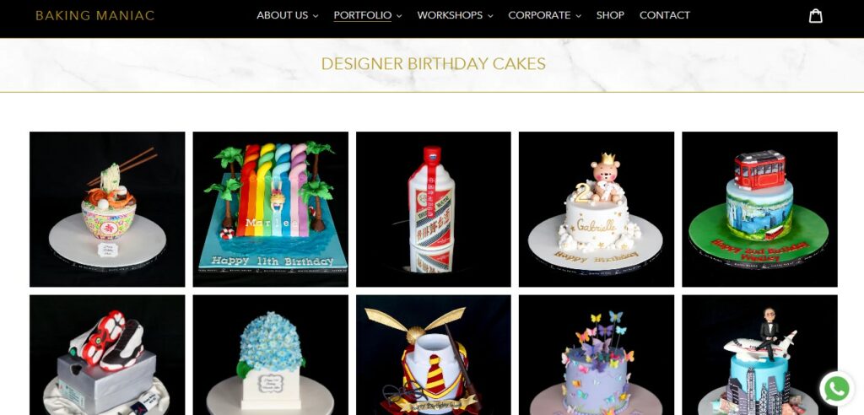
Task: View the red tram cake thumbnail
Action: [x=759, y=209]
